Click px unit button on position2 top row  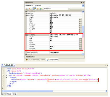[x=80, y=41]
